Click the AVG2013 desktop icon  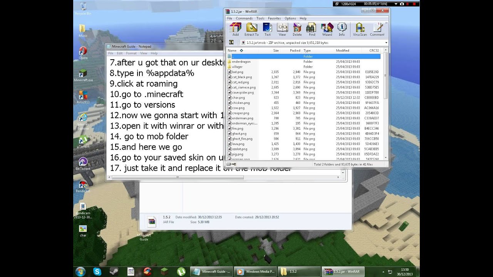83,97
